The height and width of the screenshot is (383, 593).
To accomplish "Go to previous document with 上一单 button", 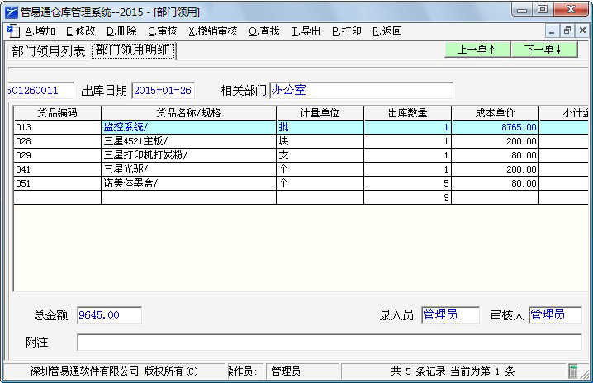I will [476, 50].
